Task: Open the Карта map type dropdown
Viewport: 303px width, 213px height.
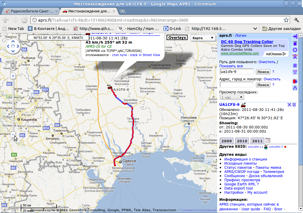Action: (x=203, y=38)
